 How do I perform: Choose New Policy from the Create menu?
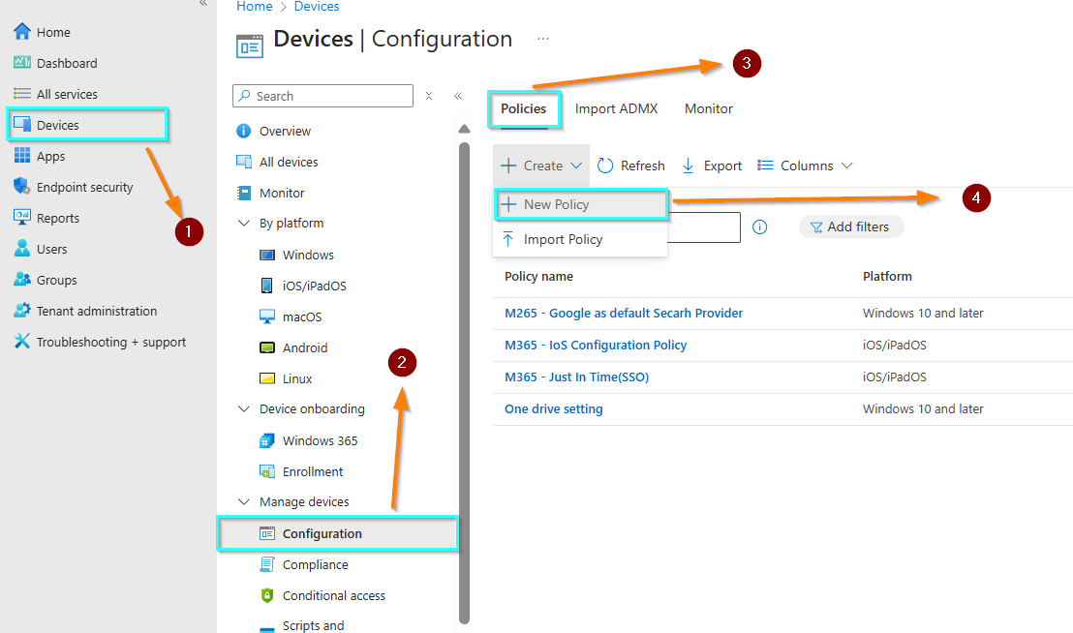[x=580, y=204]
